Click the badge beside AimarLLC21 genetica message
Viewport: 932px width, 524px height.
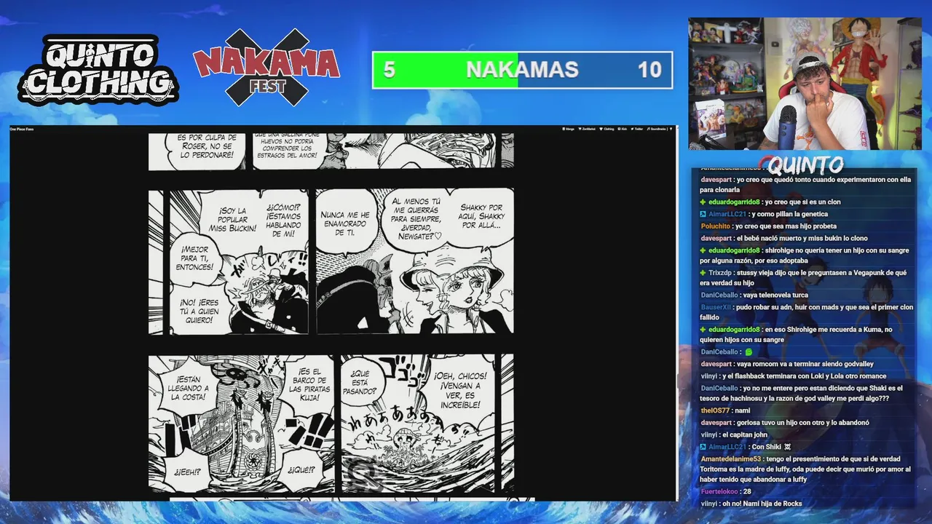tap(703, 214)
